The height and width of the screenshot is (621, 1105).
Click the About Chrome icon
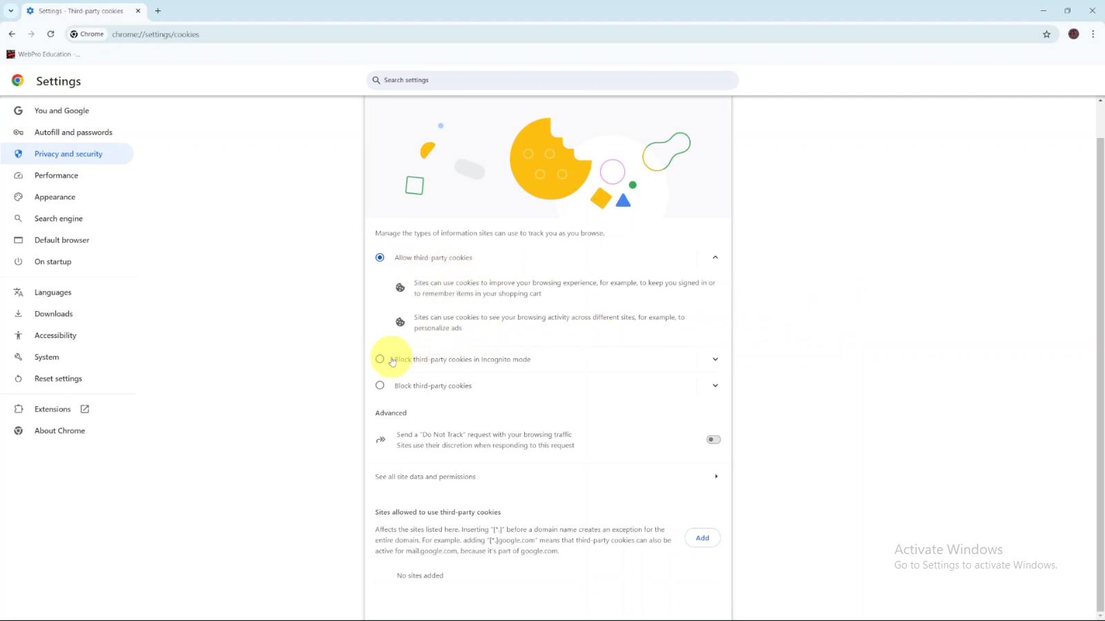click(x=19, y=431)
